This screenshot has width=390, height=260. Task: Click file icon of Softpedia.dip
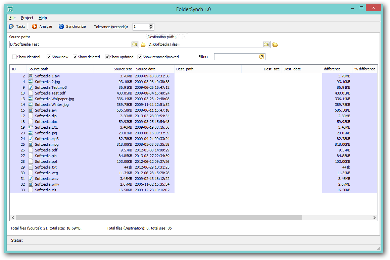point(31,116)
